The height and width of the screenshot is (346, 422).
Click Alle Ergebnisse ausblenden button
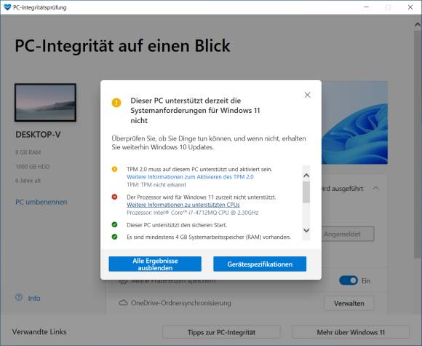click(155, 264)
